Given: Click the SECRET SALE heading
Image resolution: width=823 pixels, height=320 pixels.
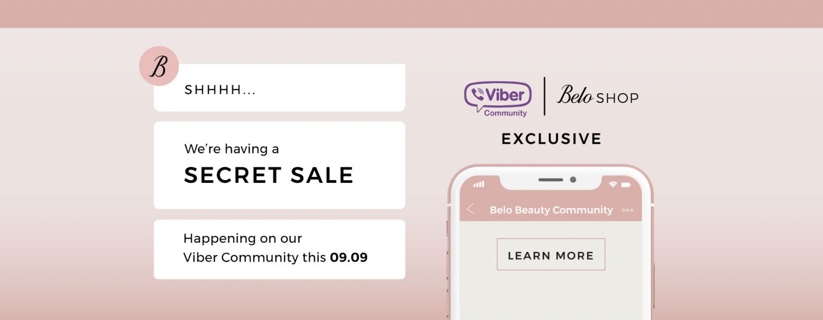Looking at the screenshot, I should pos(268,175).
